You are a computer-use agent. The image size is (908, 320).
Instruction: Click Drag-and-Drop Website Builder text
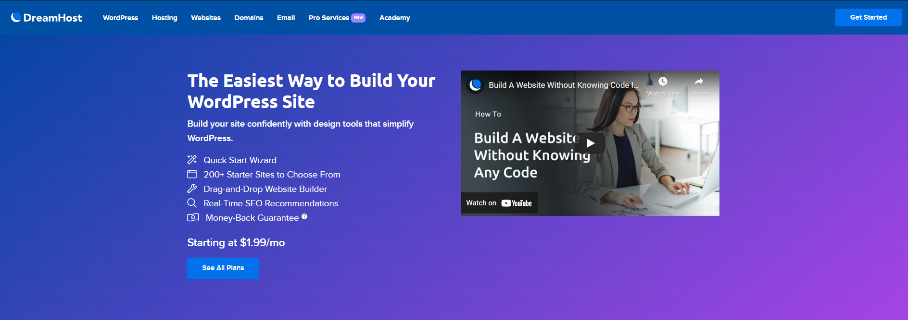[265, 189]
